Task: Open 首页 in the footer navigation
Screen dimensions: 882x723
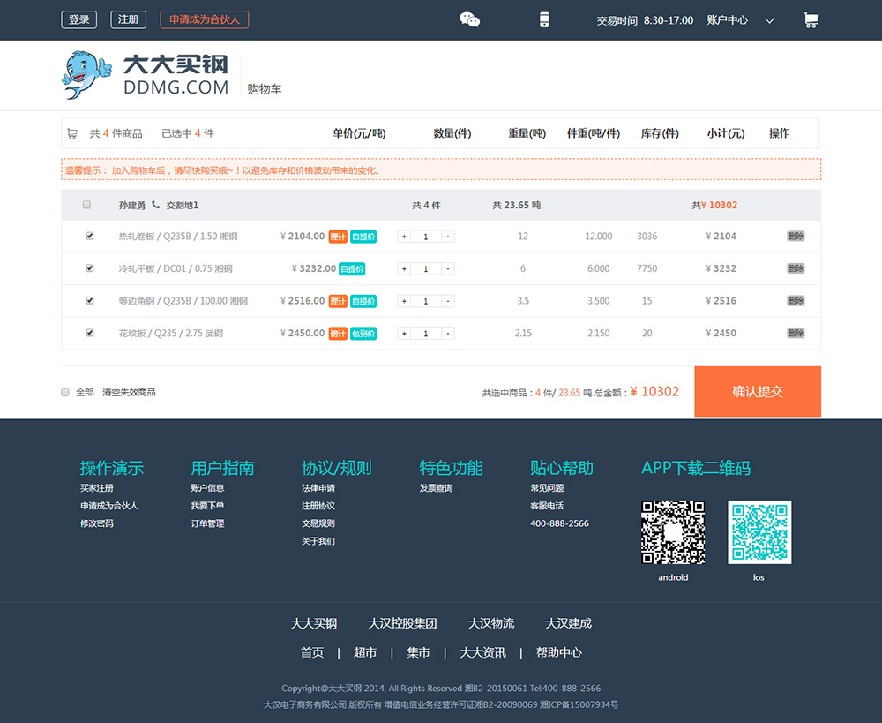Action: click(x=311, y=652)
